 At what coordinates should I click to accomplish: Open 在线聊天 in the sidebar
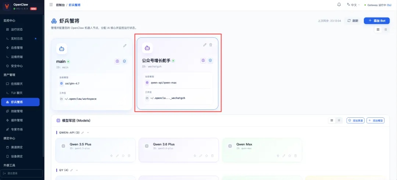[x=20, y=84]
